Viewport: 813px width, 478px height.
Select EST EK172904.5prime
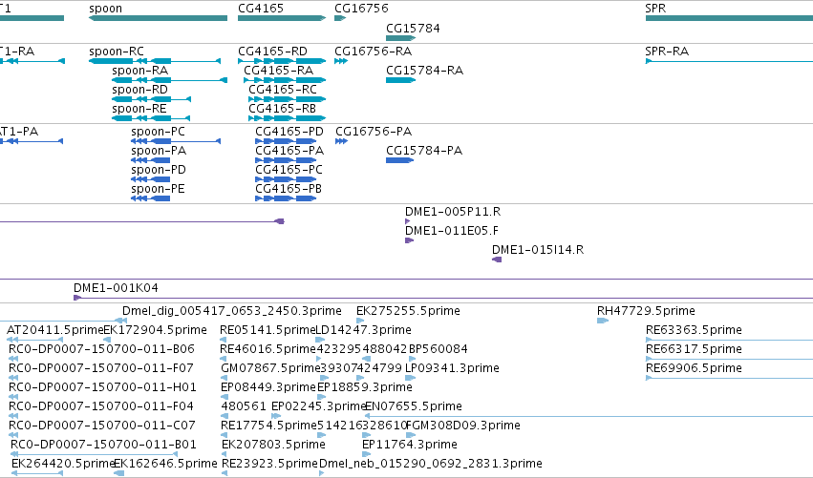(x=156, y=330)
